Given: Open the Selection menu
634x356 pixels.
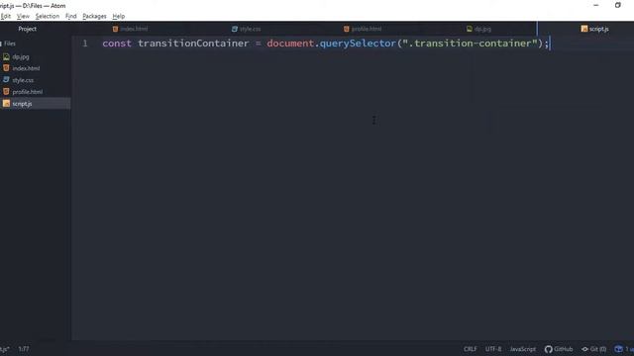Looking at the screenshot, I should (x=48, y=16).
